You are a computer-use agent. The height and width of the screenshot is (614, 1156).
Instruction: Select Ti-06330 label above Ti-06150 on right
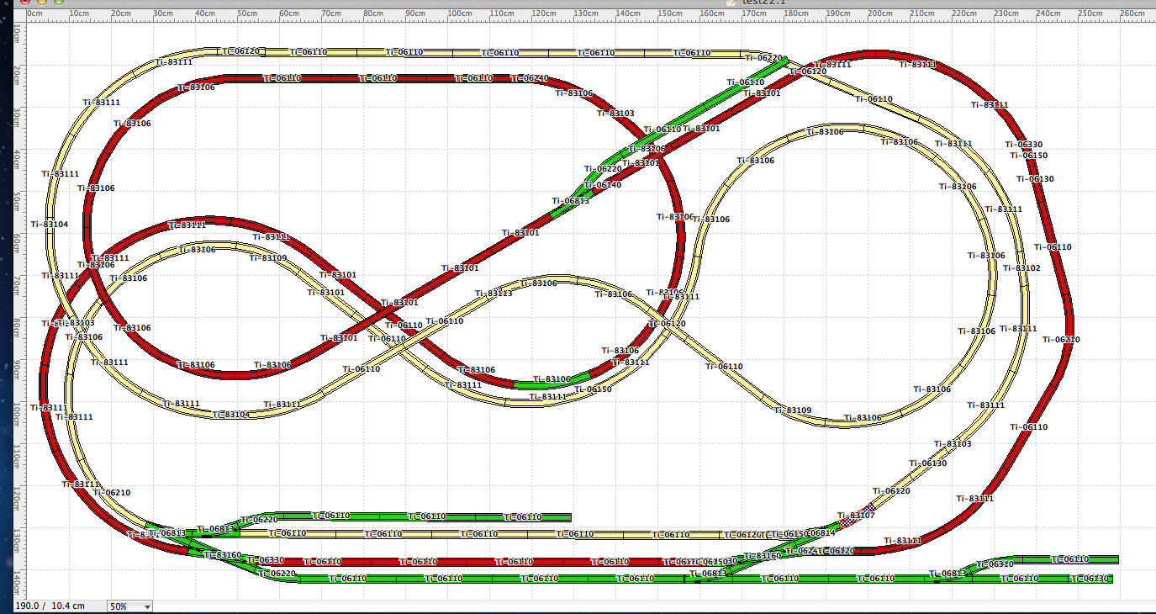point(1023,145)
